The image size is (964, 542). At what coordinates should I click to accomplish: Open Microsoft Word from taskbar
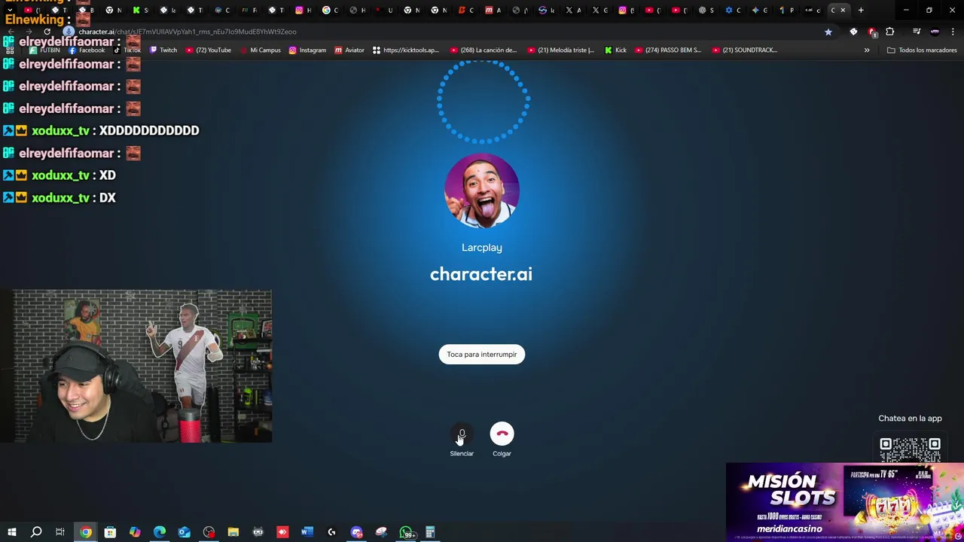click(x=307, y=532)
